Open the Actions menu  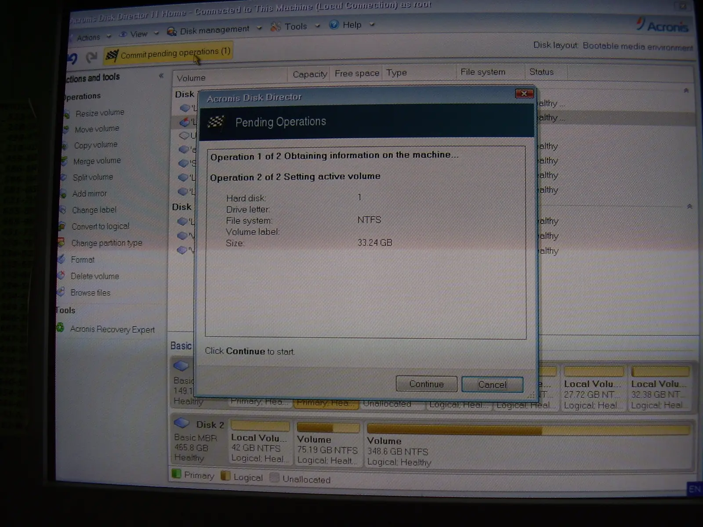click(90, 37)
